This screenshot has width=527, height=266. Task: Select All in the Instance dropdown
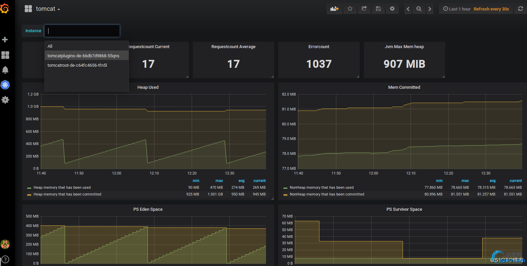point(87,46)
